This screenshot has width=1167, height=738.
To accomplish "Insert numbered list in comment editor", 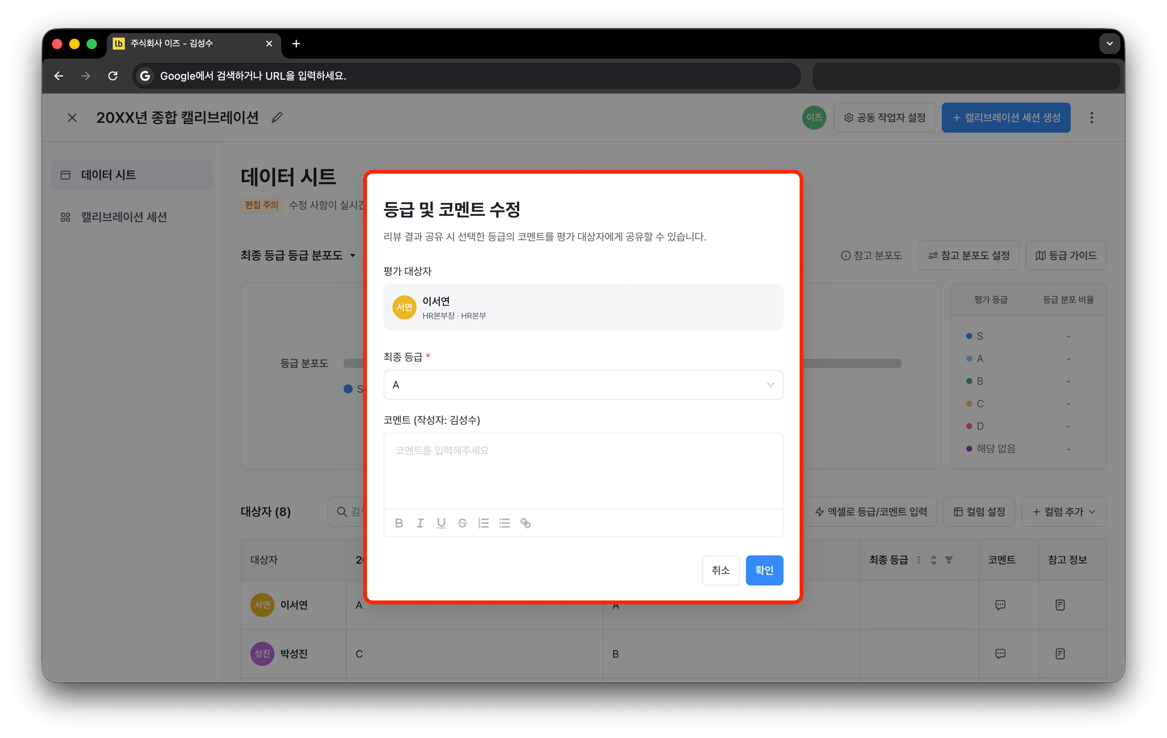I will 483,523.
